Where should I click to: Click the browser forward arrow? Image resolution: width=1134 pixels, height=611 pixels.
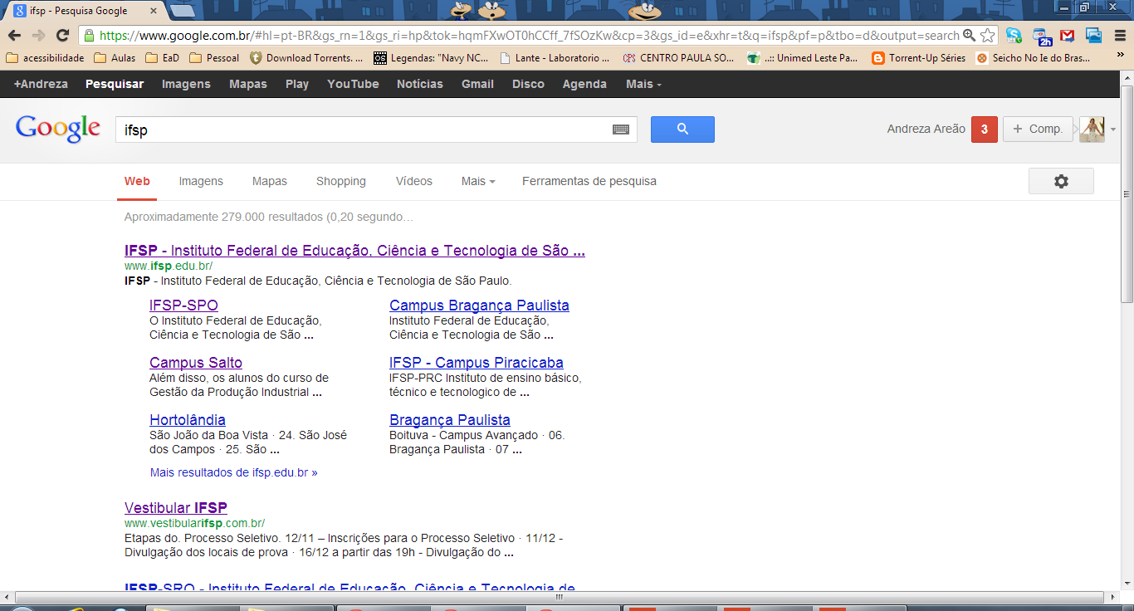coord(38,36)
